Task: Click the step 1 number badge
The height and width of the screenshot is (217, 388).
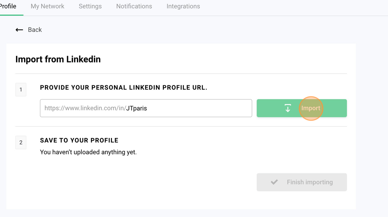Action: (21, 90)
